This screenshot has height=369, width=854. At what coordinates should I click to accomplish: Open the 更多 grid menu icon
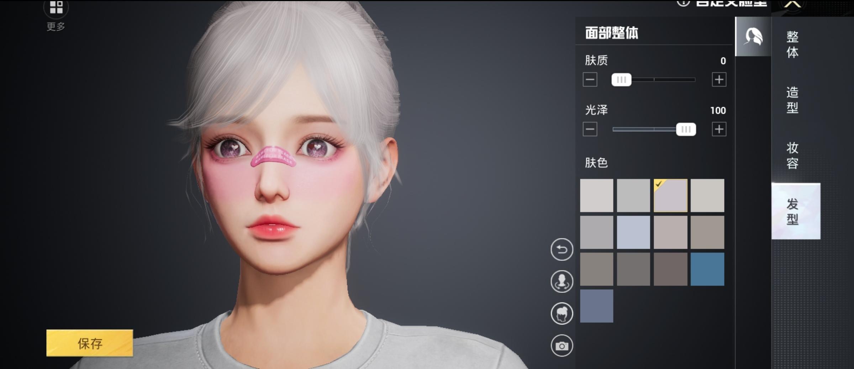56,8
